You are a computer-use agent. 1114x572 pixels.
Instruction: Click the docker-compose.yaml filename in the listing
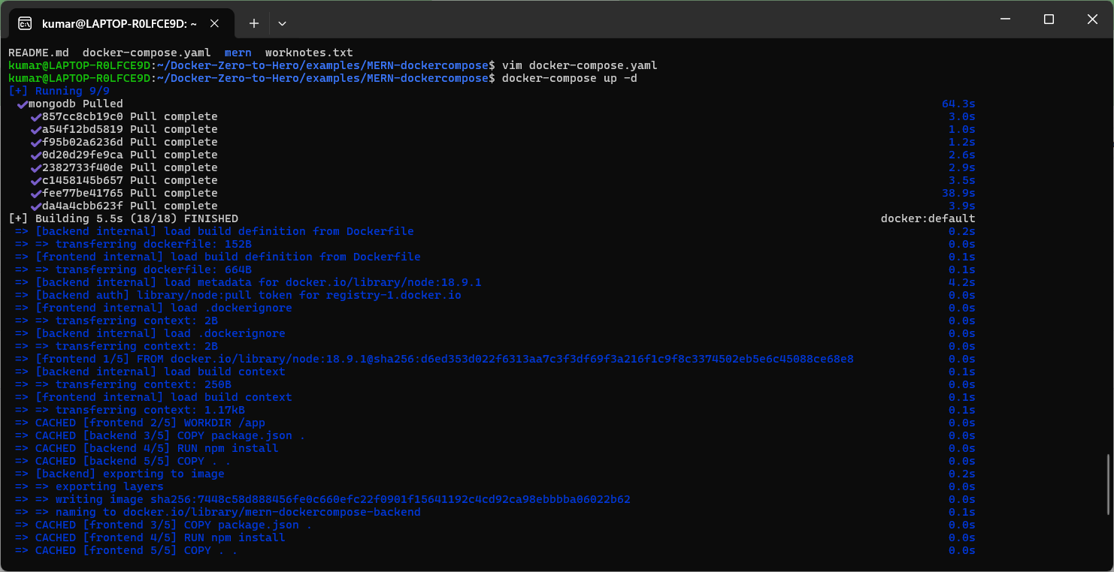(147, 53)
